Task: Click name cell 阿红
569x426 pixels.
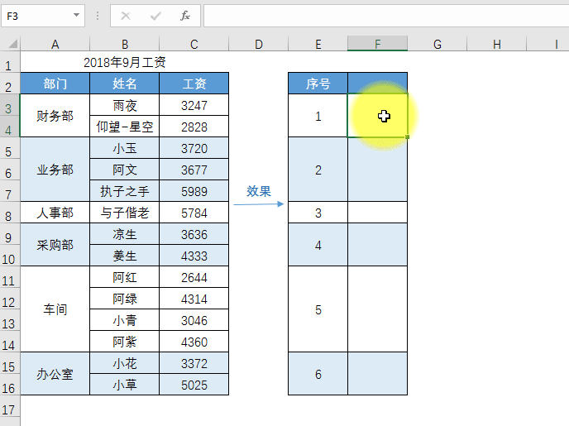Action: pos(124,277)
